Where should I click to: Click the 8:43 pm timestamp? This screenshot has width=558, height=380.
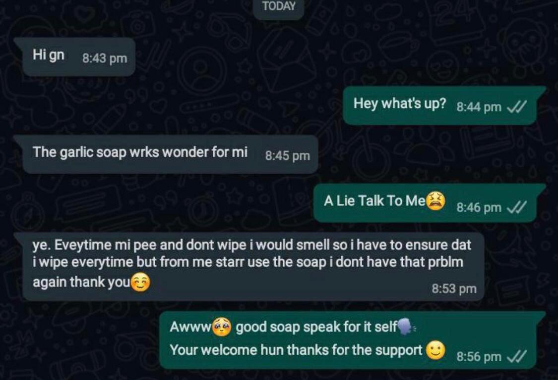click(105, 58)
